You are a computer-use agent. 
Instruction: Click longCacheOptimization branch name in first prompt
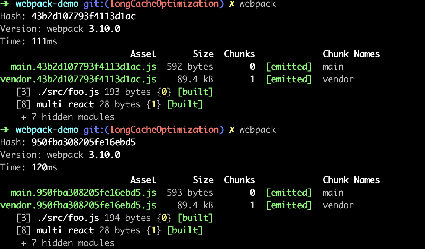pyautogui.click(x=165, y=4)
